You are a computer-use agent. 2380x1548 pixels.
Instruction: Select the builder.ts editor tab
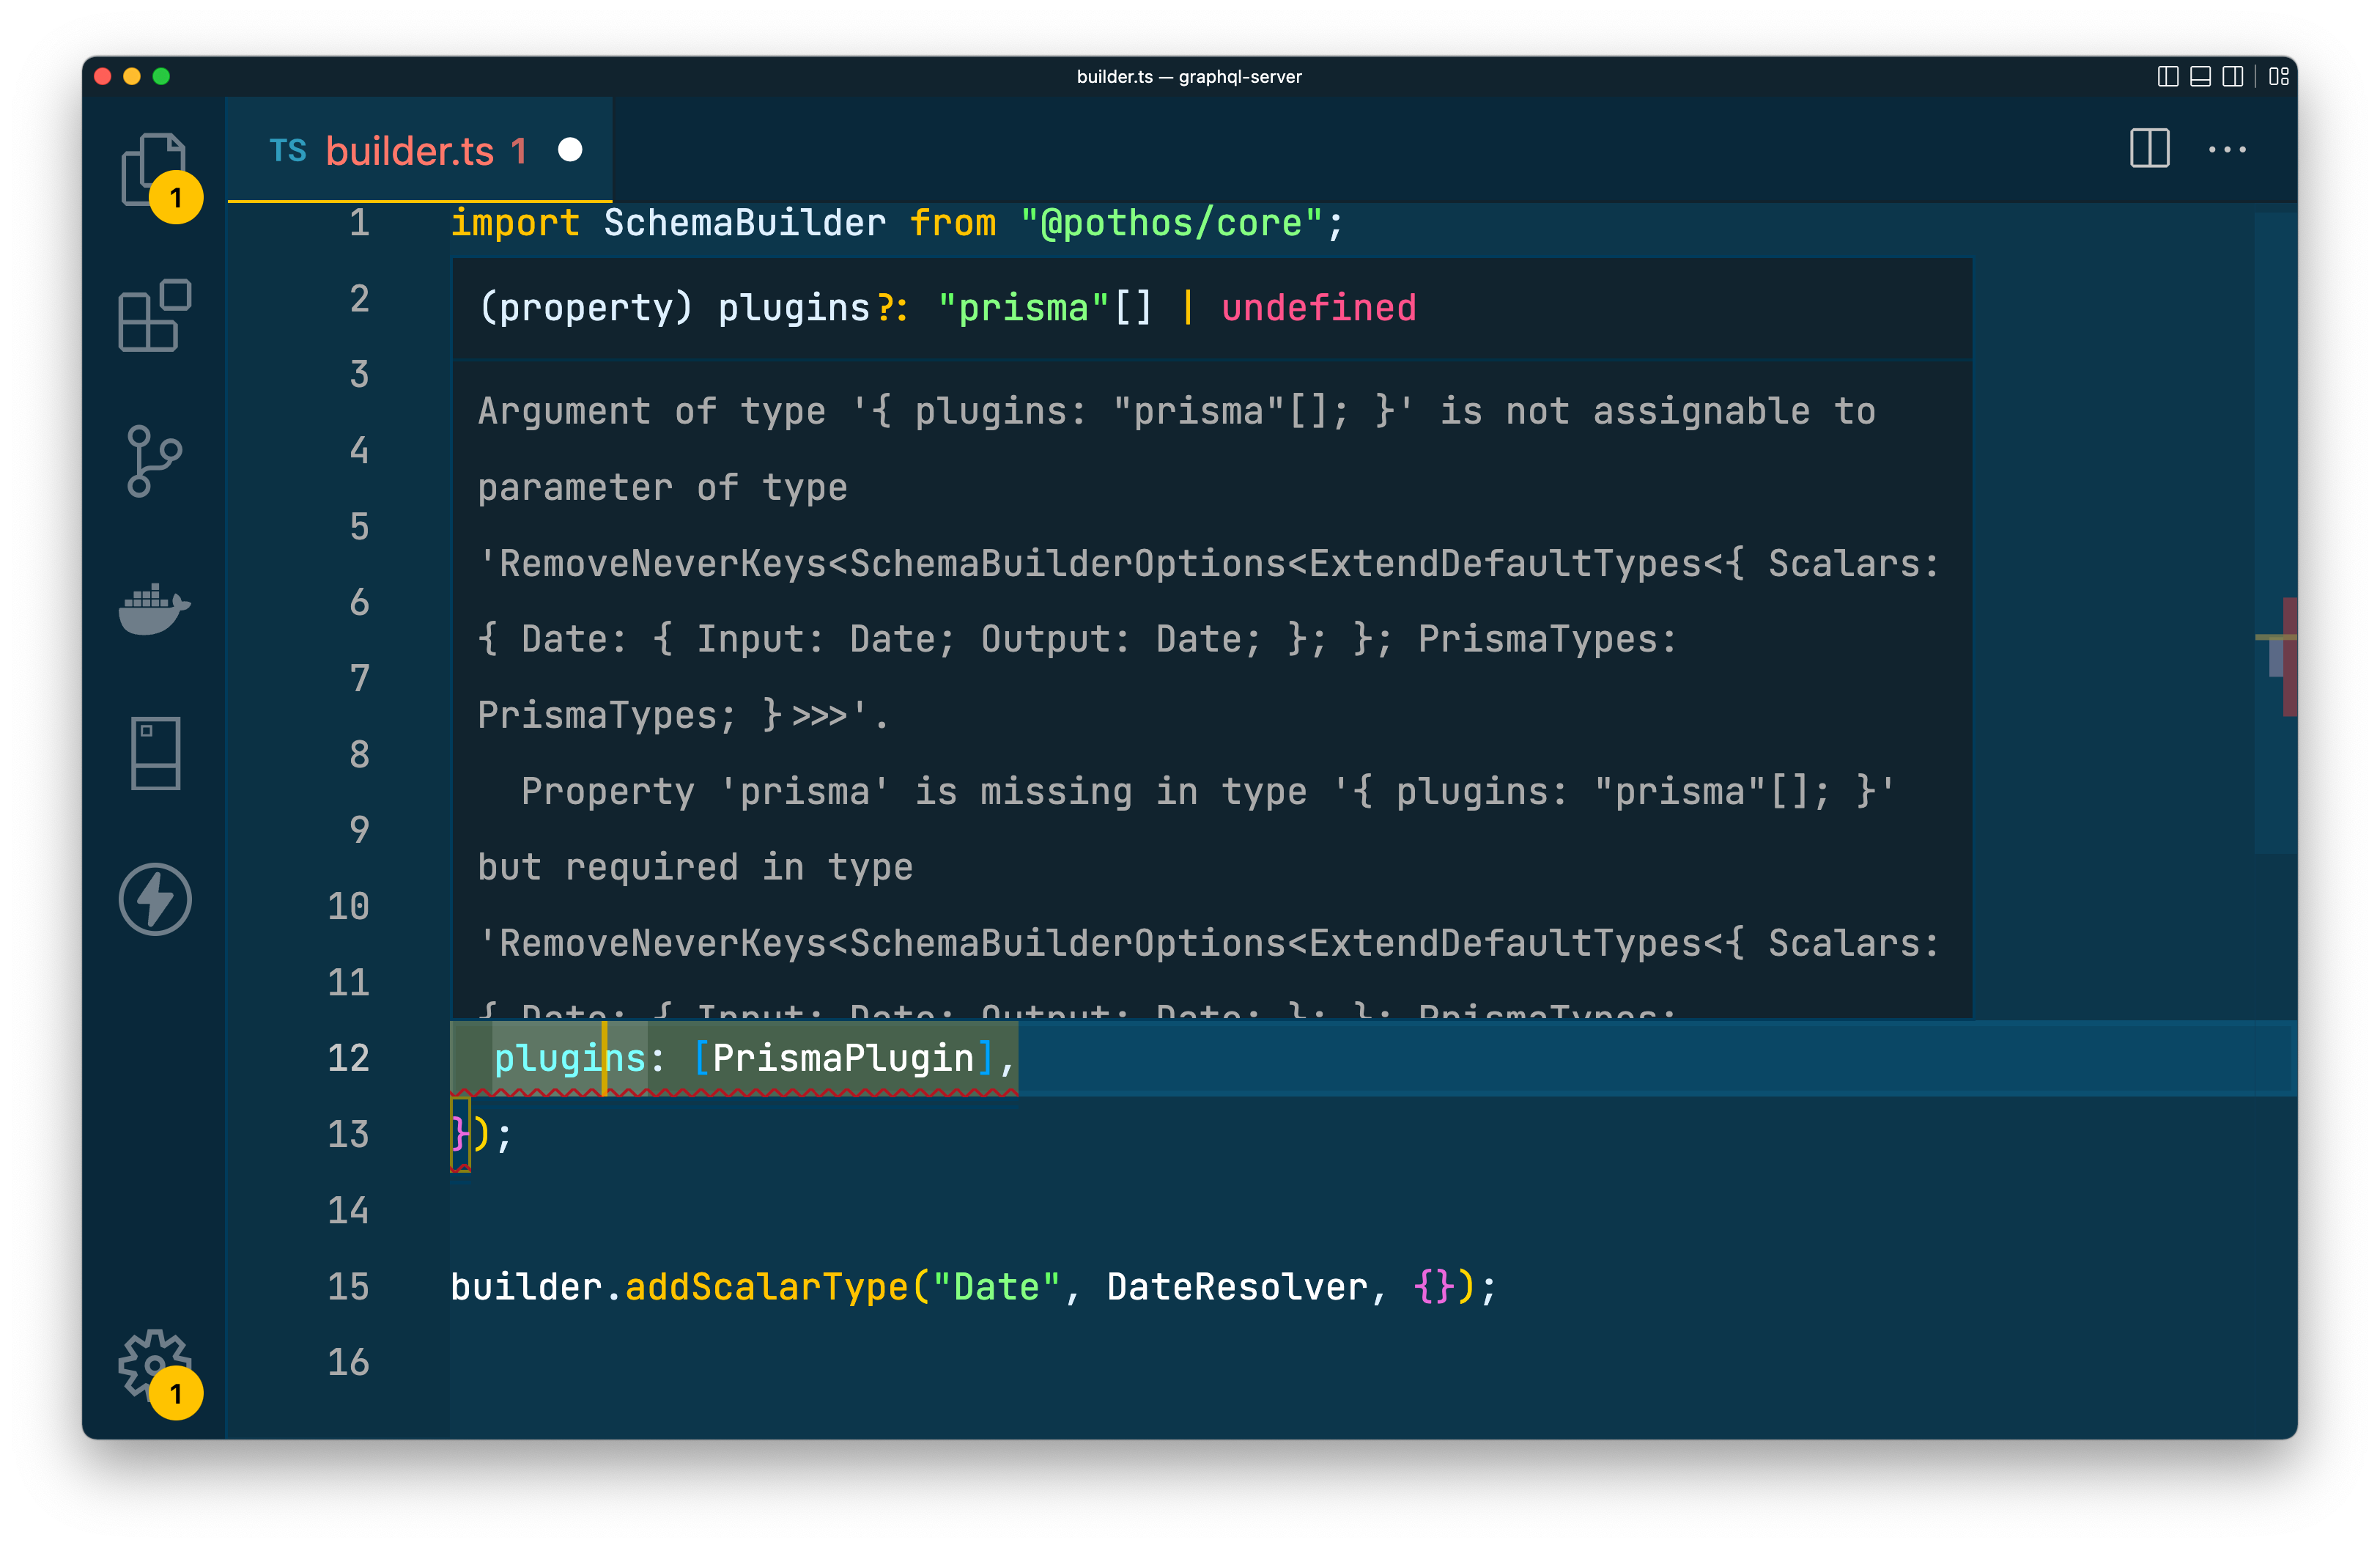click(409, 151)
